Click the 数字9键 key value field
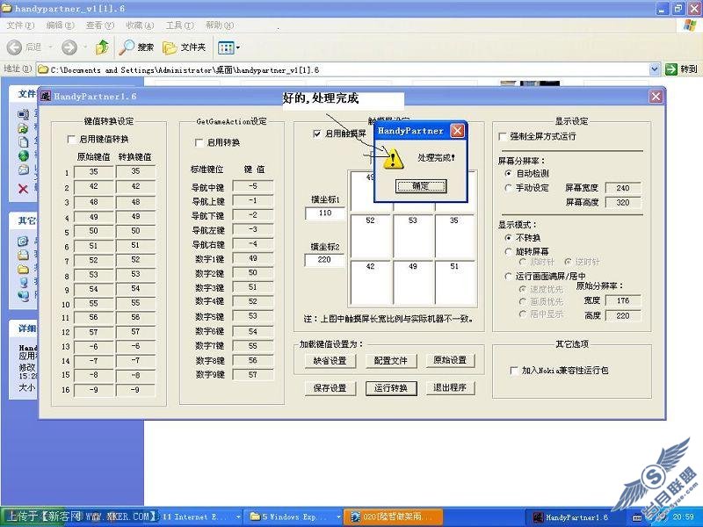This screenshot has width=703, height=527. (x=253, y=375)
